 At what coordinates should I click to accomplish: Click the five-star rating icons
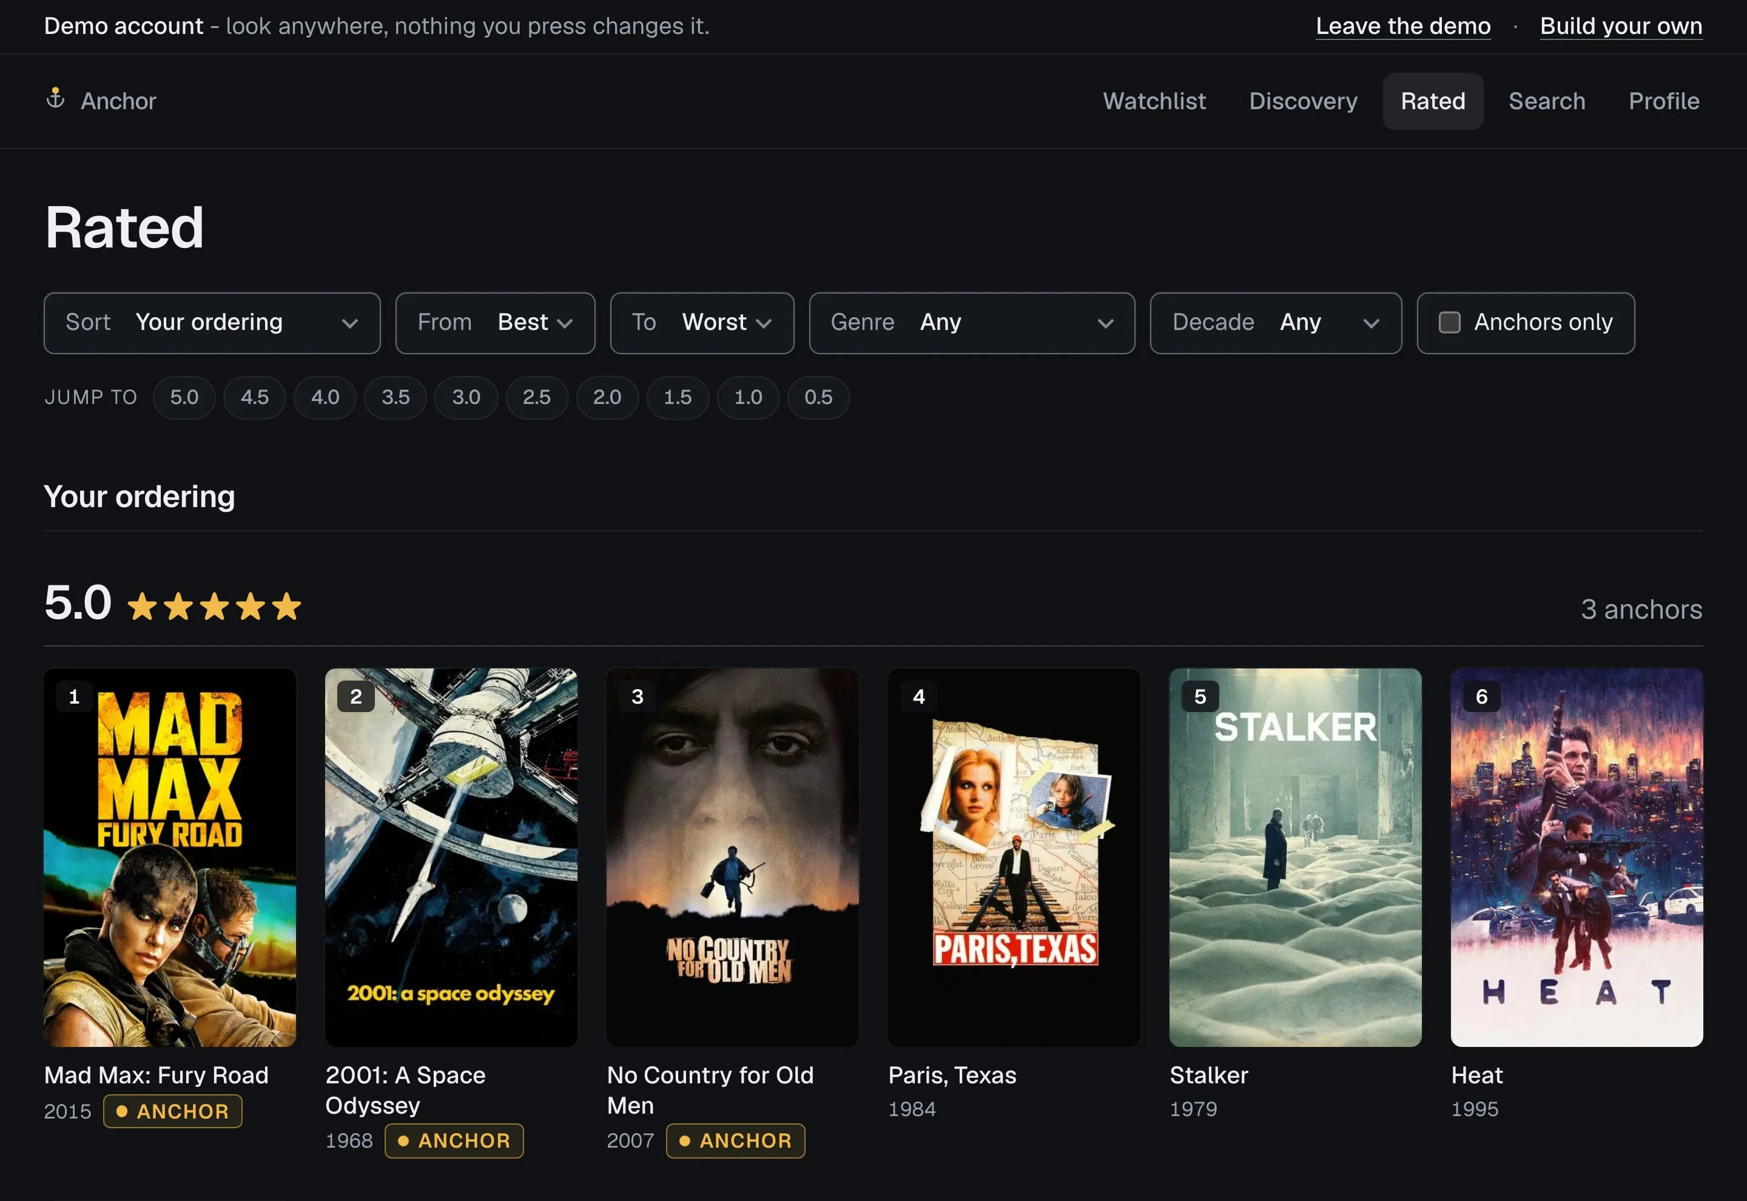coord(214,607)
